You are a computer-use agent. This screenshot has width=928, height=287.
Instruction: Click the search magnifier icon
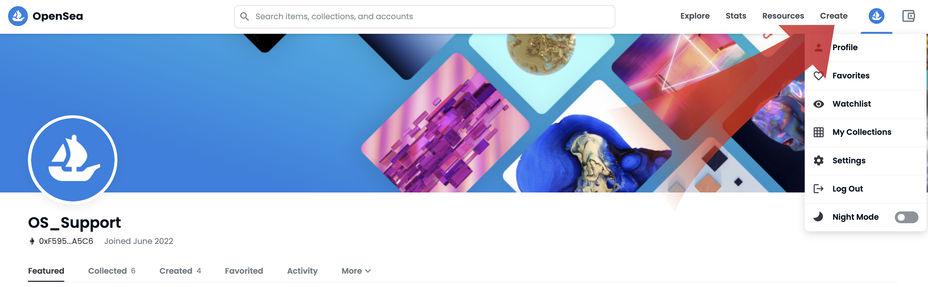(x=244, y=16)
